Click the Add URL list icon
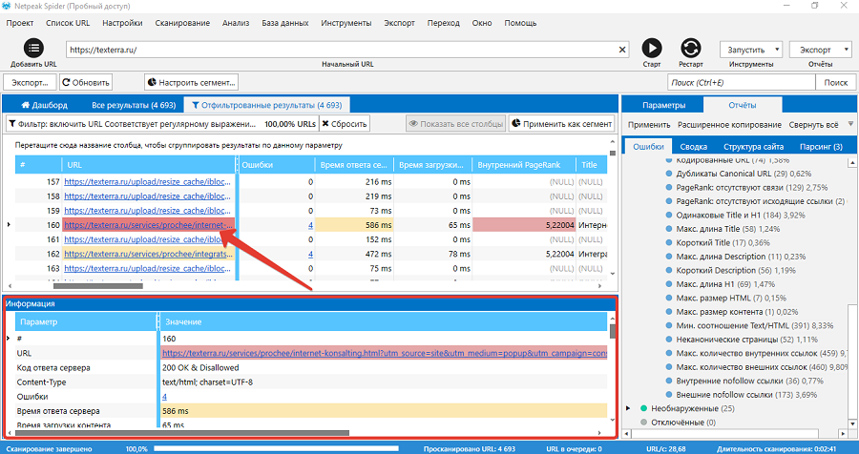Image resolution: width=859 pixels, height=454 pixels. pos(33,49)
